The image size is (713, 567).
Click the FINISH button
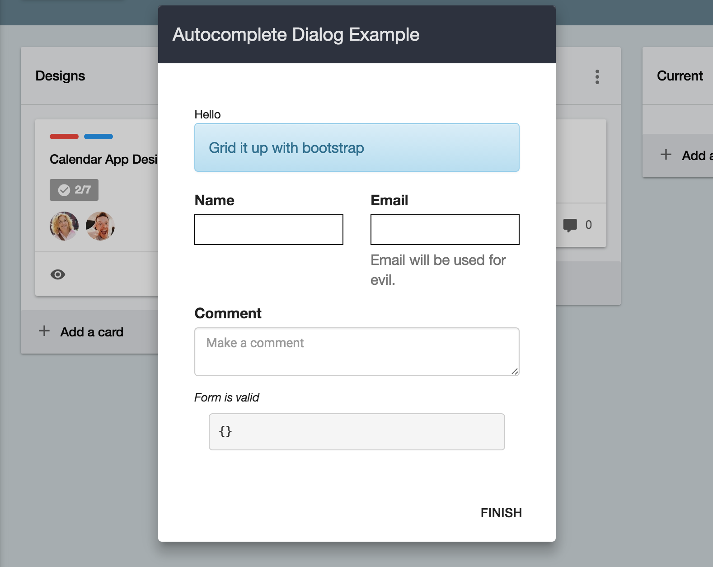501,513
